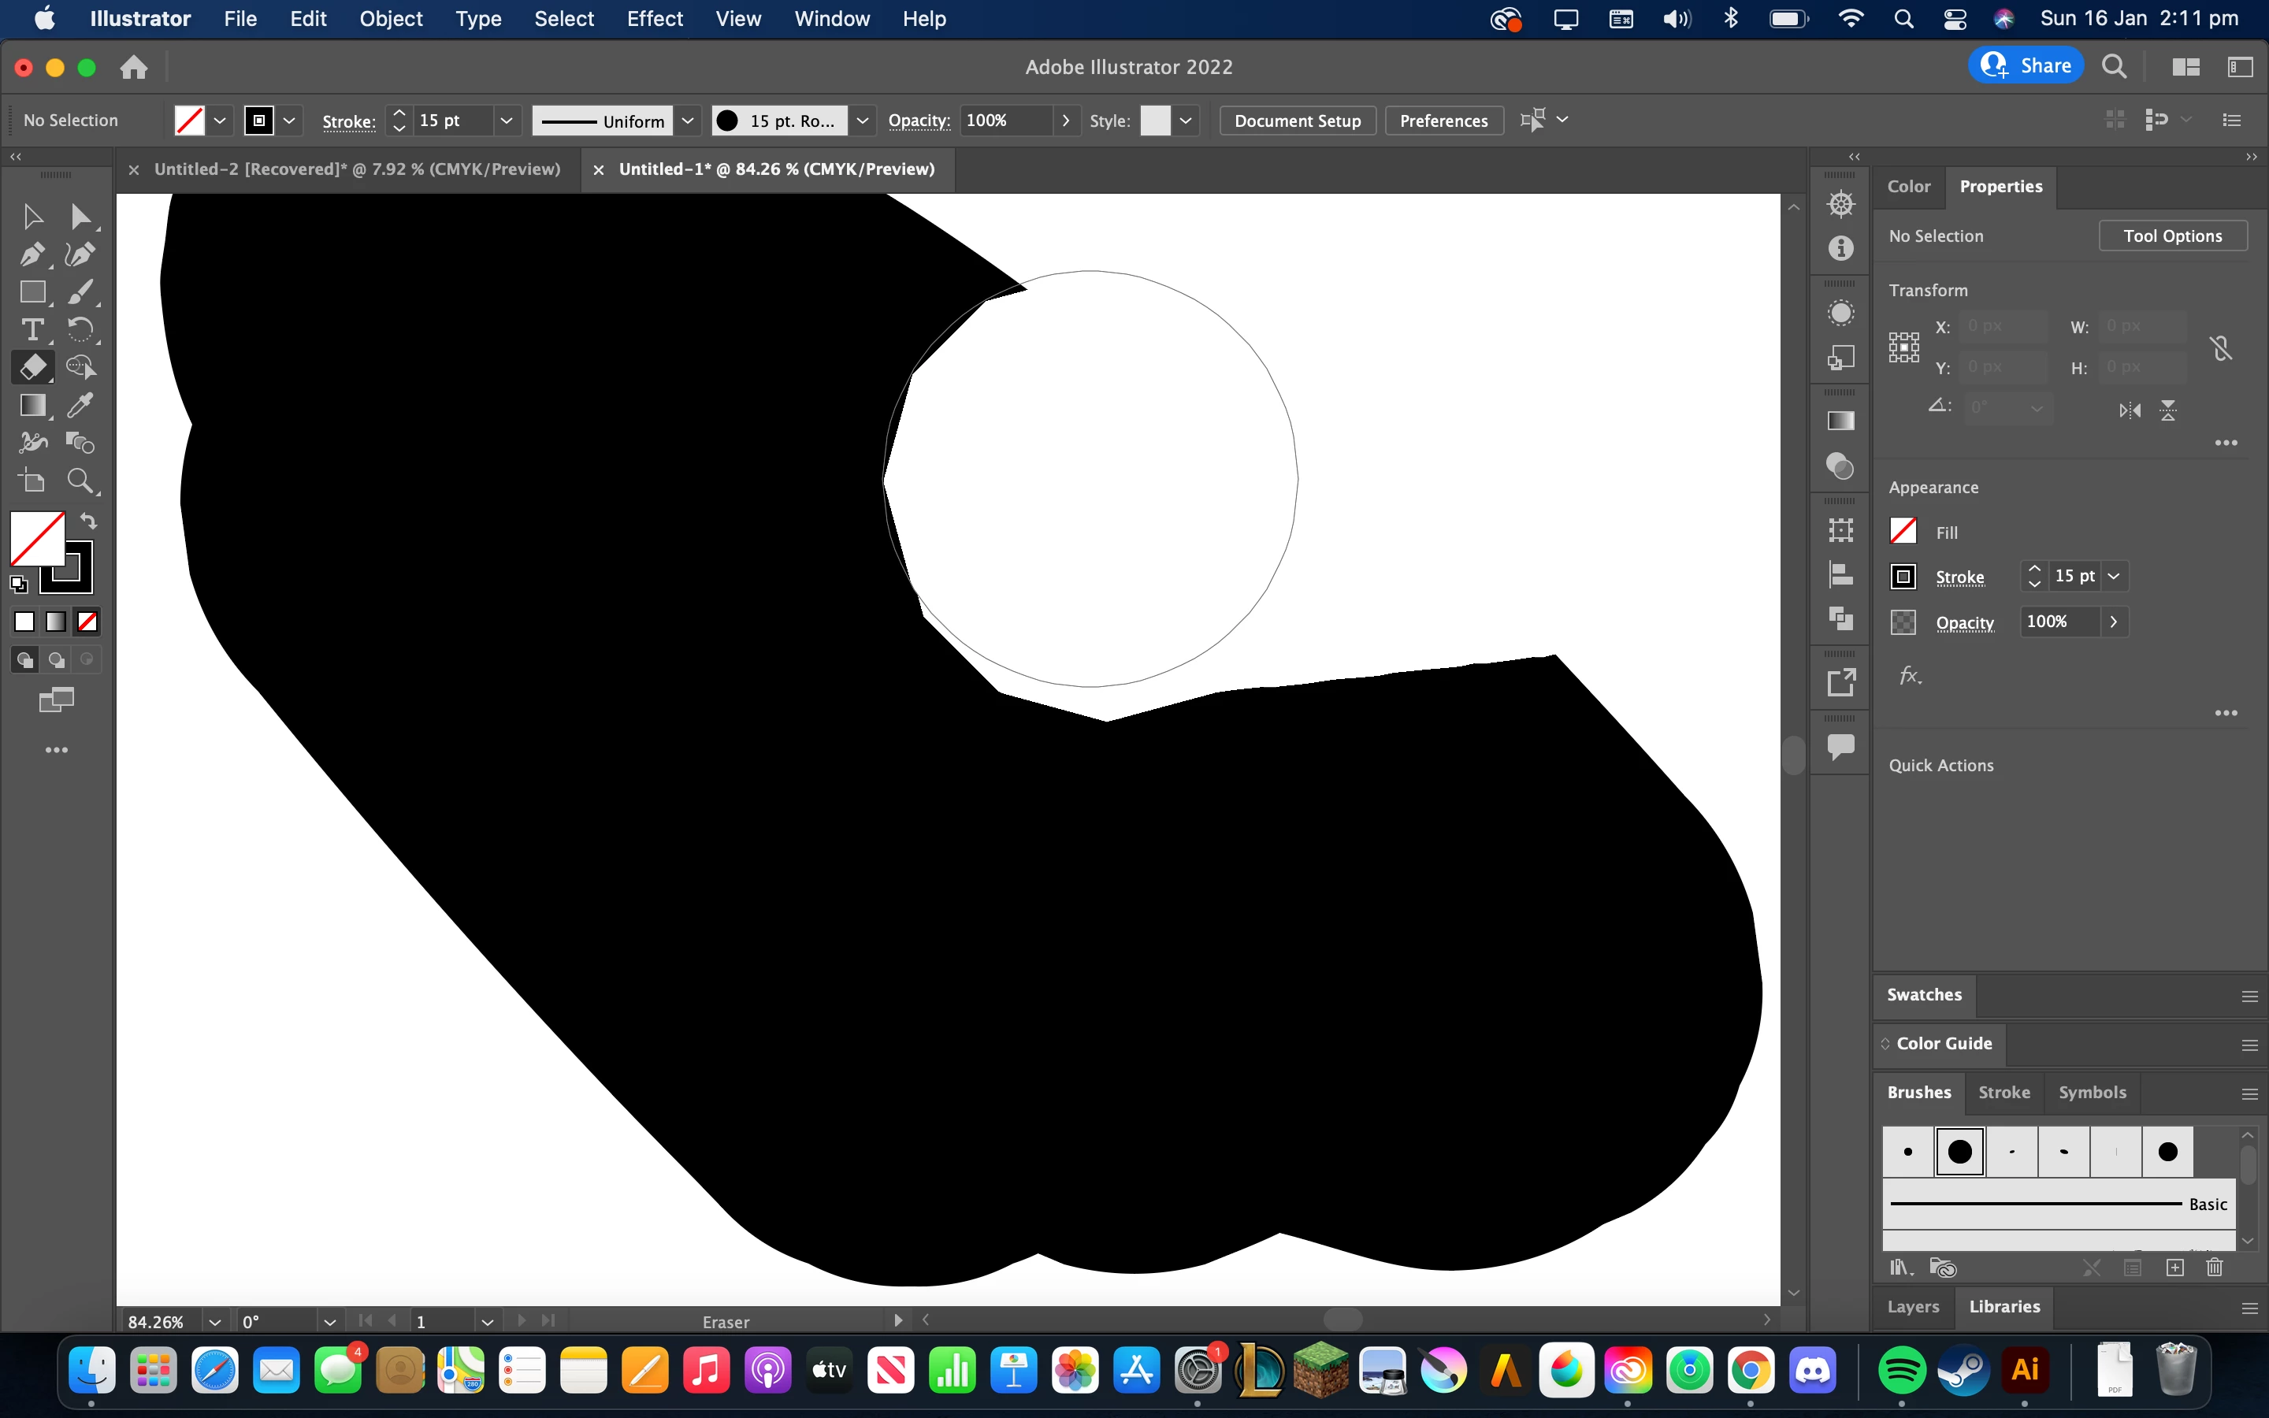
Task: Click the Document Setup button
Action: pos(1297,120)
